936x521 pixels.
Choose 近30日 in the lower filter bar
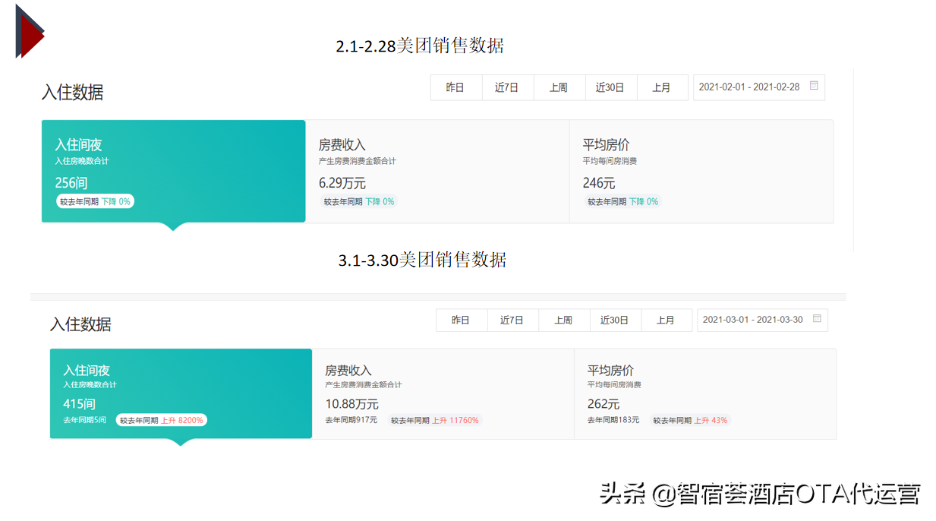[615, 320]
